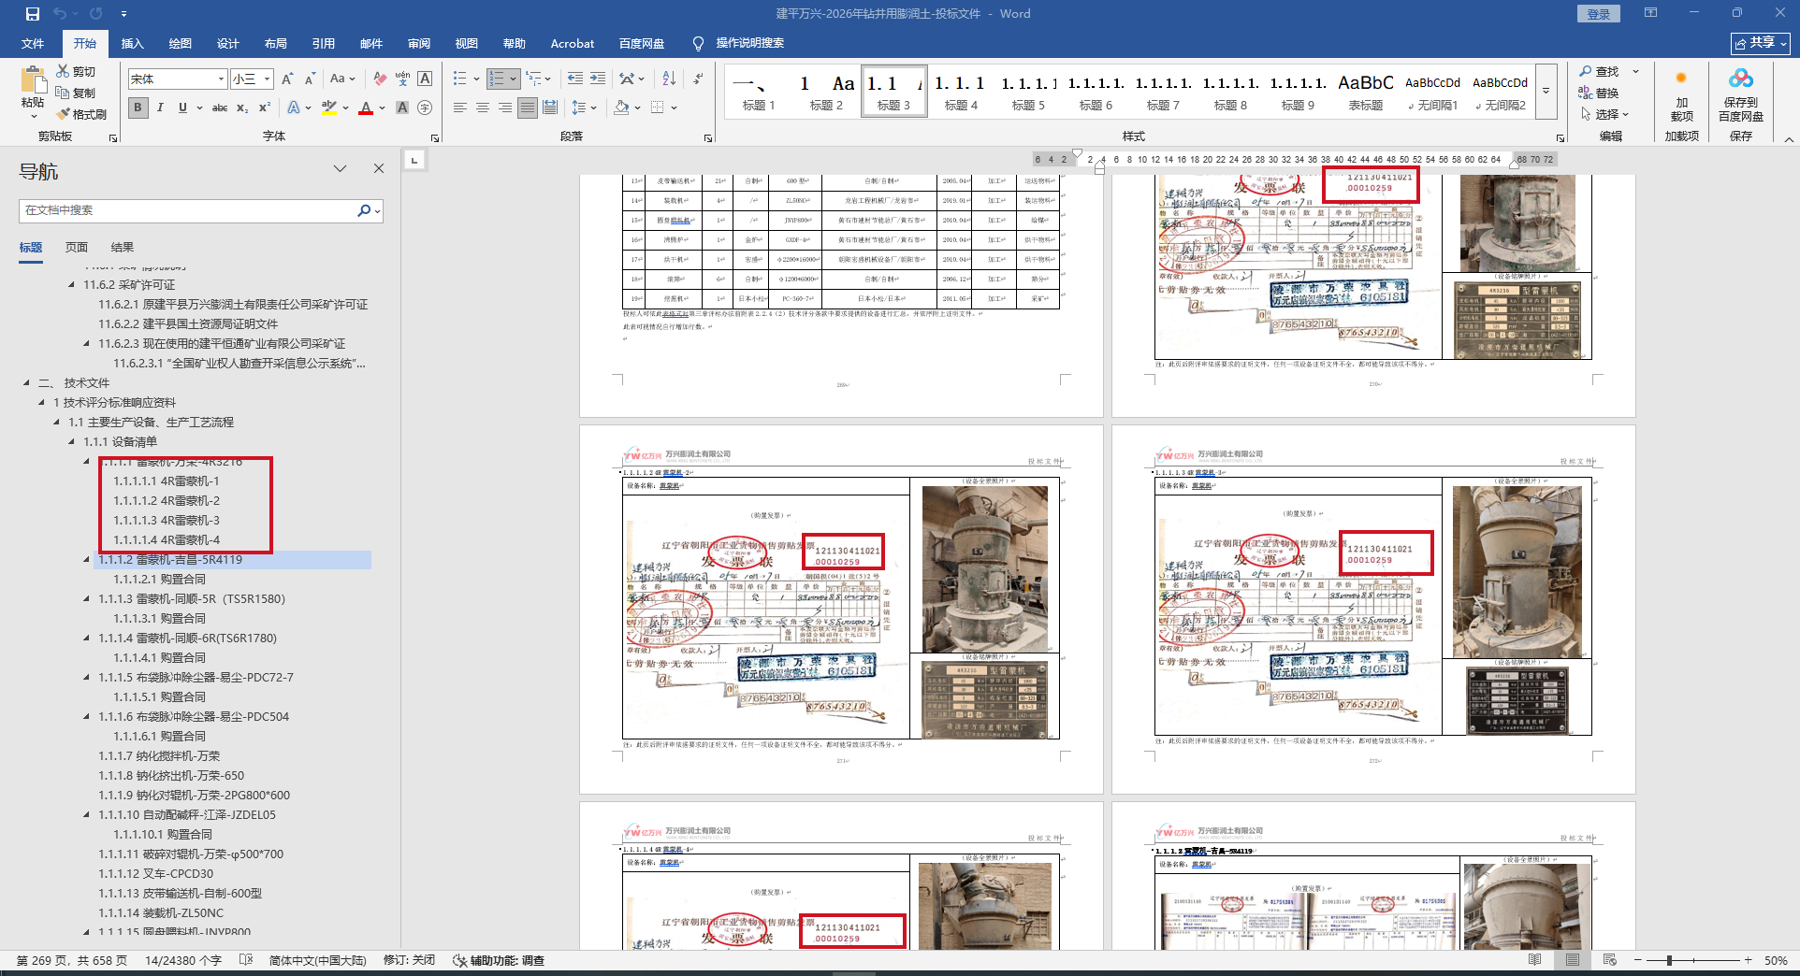Apply the 标题 1 style

(x=759, y=91)
